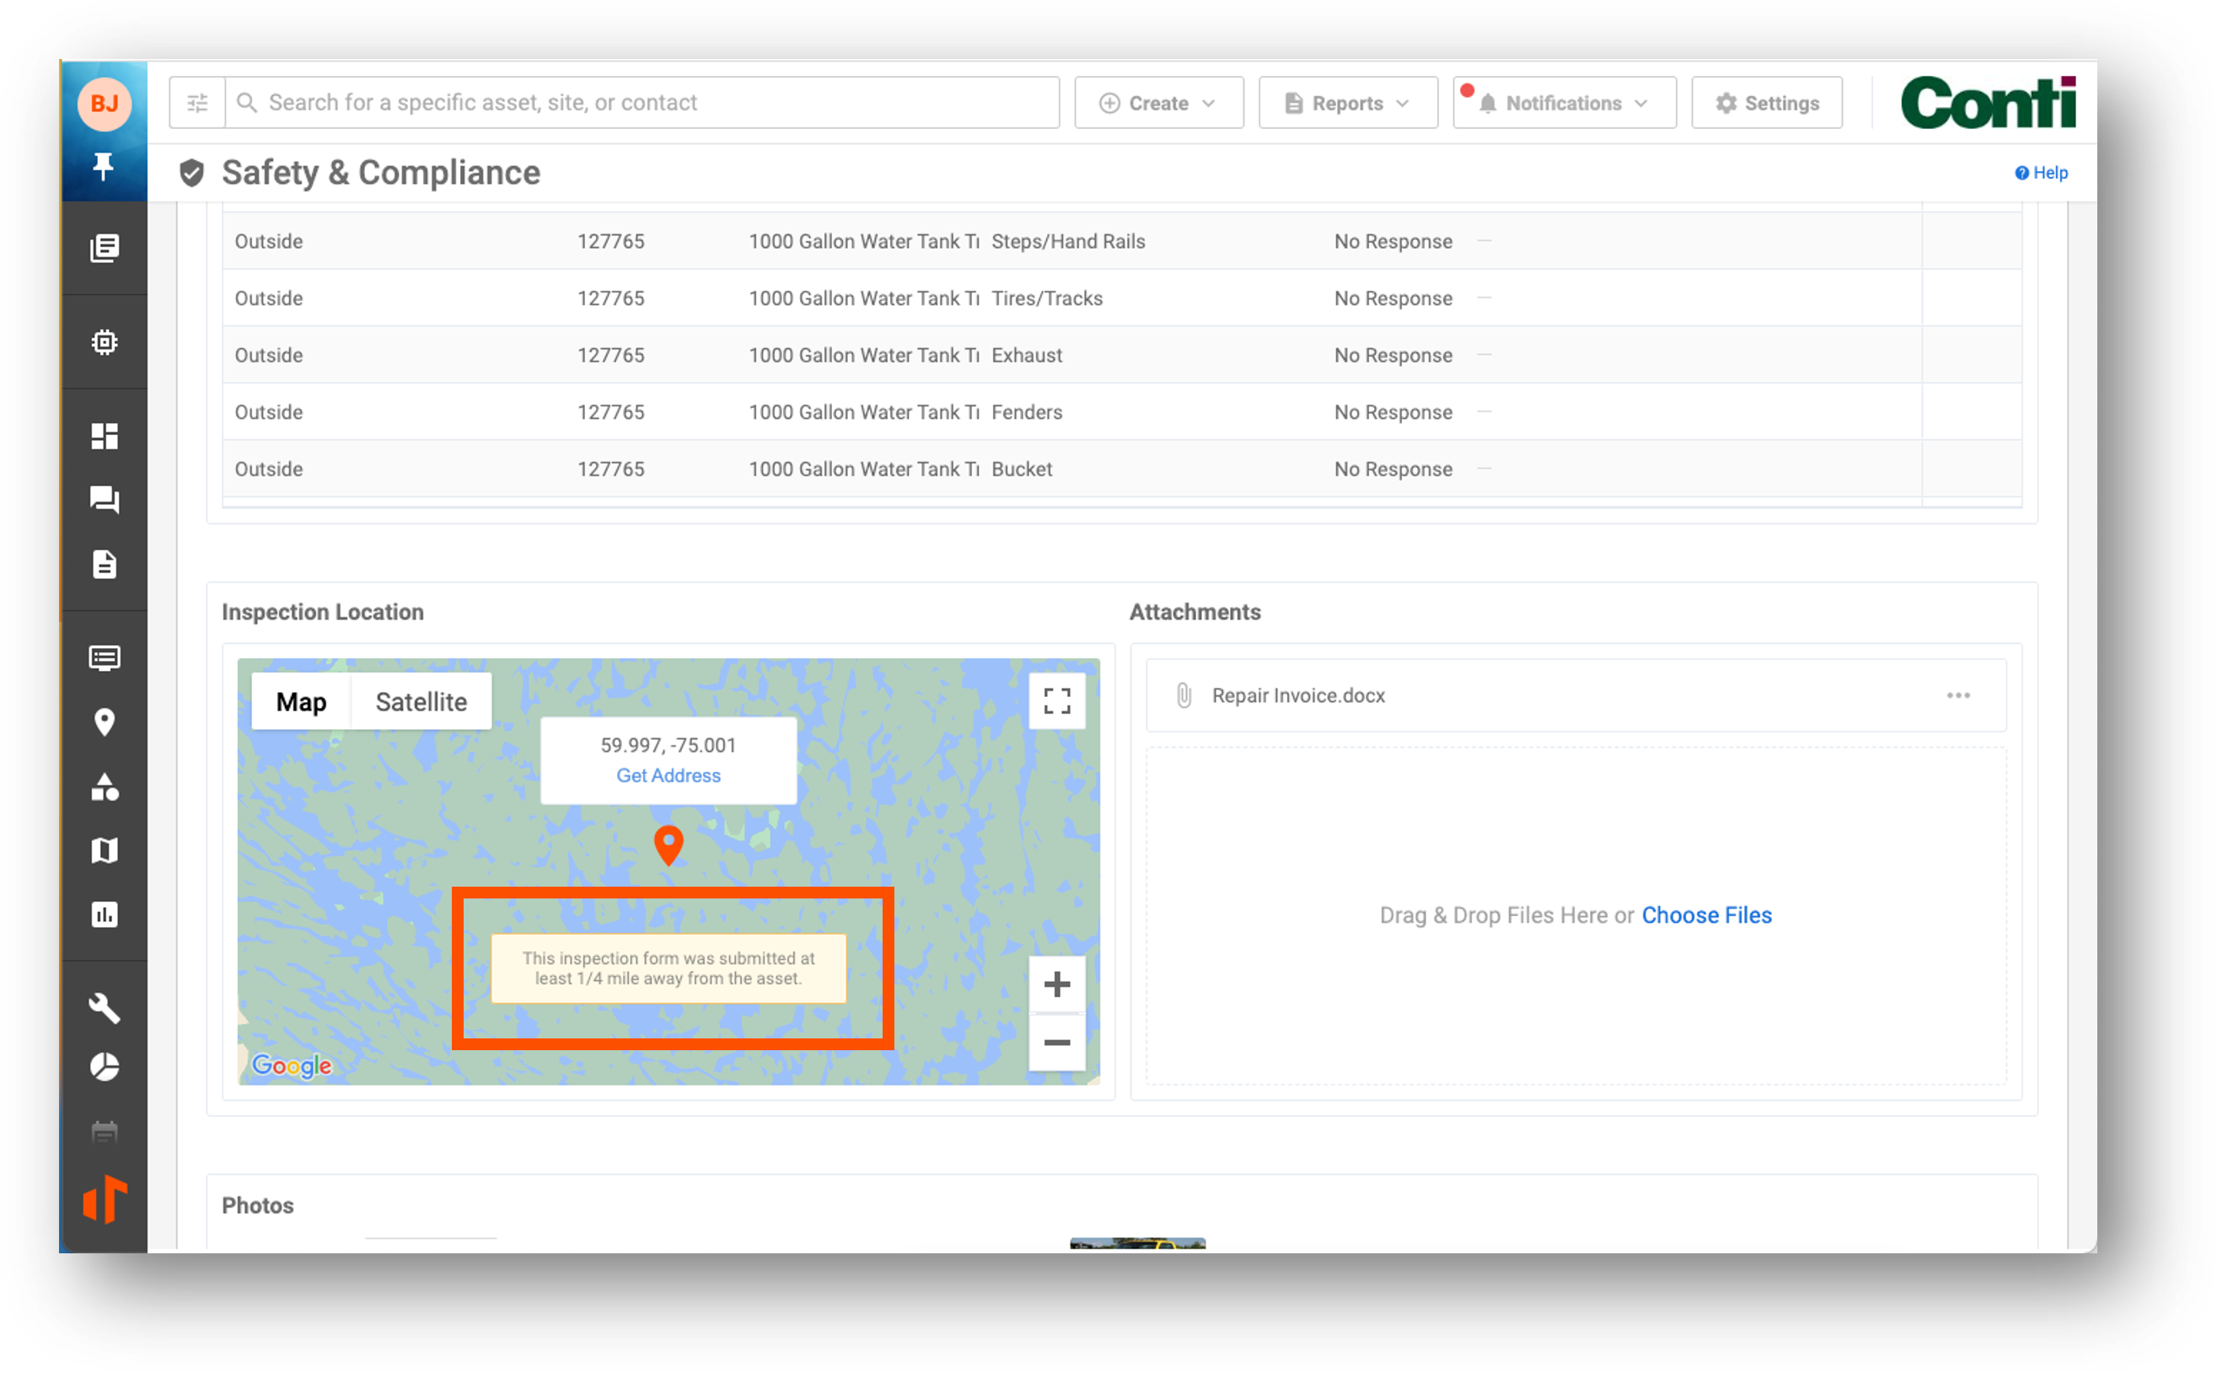Click the Conti company logo
Image resolution: width=2217 pixels, height=1373 pixels.
pyautogui.click(x=1988, y=103)
